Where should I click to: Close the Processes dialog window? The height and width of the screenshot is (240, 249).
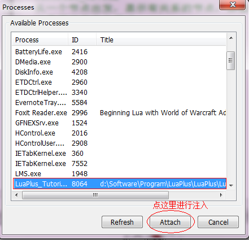(x=233, y=5)
